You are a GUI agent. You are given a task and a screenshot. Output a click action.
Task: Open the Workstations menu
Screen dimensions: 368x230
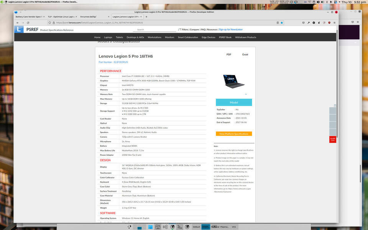(154, 37)
